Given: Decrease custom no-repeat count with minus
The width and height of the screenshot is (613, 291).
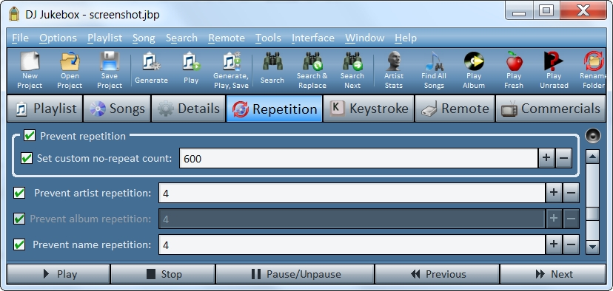Looking at the screenshot, I should coord(563,158).
